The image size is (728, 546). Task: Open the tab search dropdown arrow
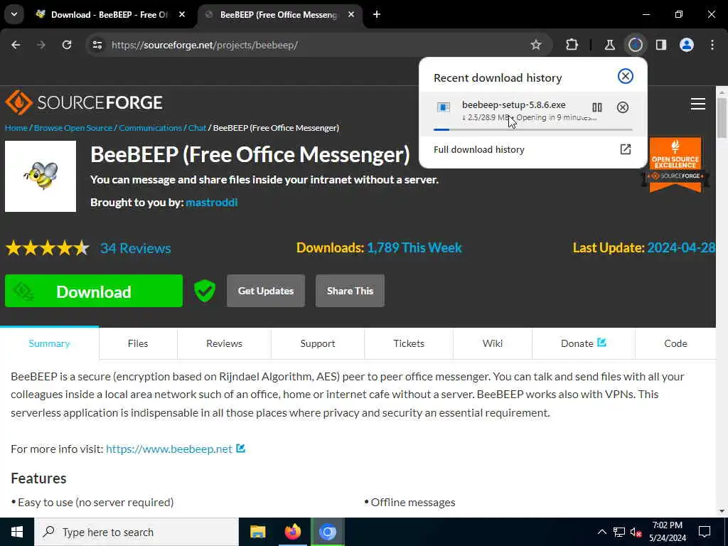click(x=14, y=14)
